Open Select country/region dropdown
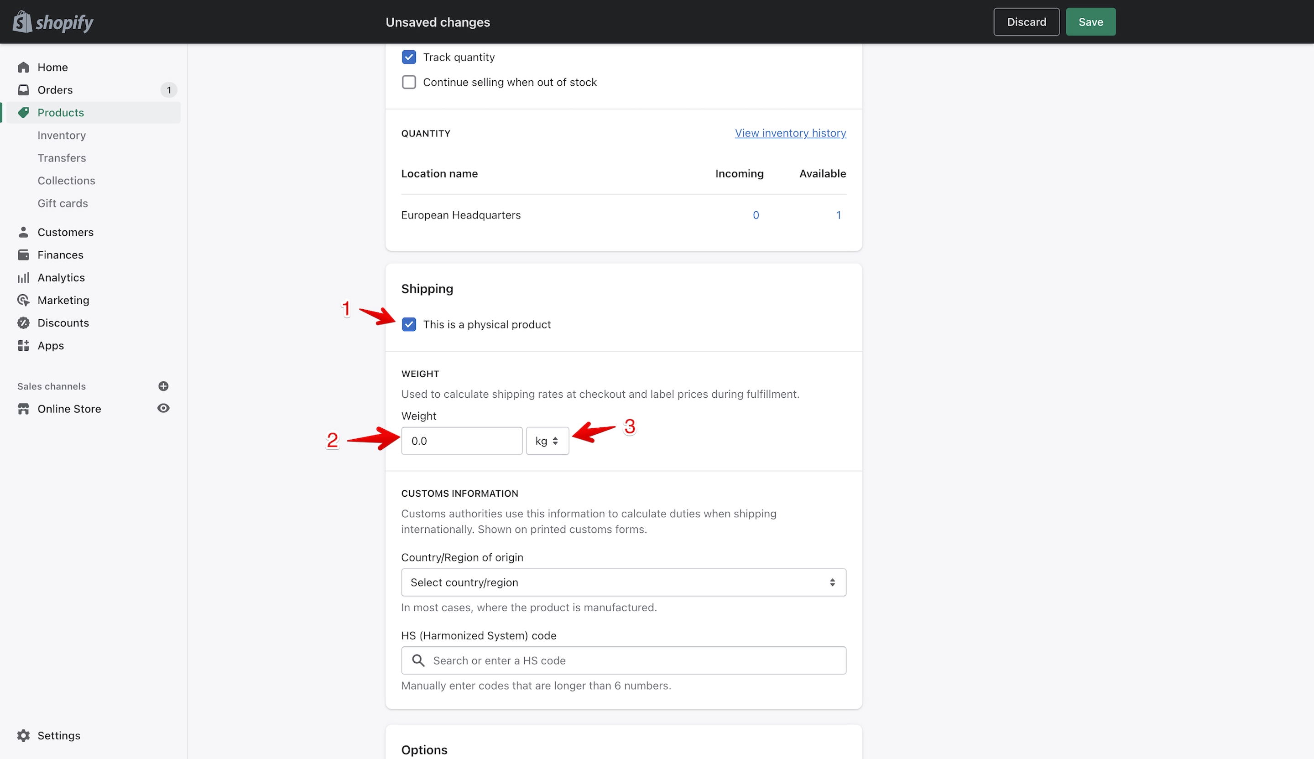The height and width of the screenshot is (759, 1314). 624,582
